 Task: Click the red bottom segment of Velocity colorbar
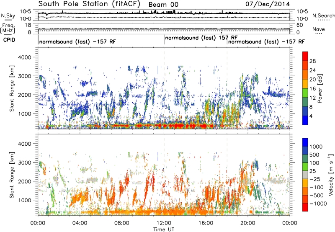[x=305, y=207]
